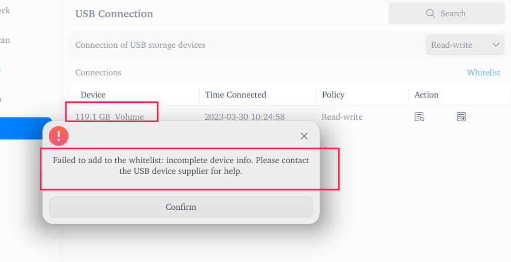The image size is (511, 262).
Task: Click the Device column header
Action: (93, 95)
